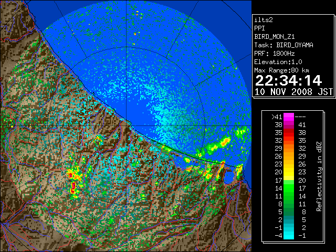Screen dimensions: 336x252
Task: Pick the red band of the reflectivity scale
Action: pyautogui.click(x=289, y=133)
